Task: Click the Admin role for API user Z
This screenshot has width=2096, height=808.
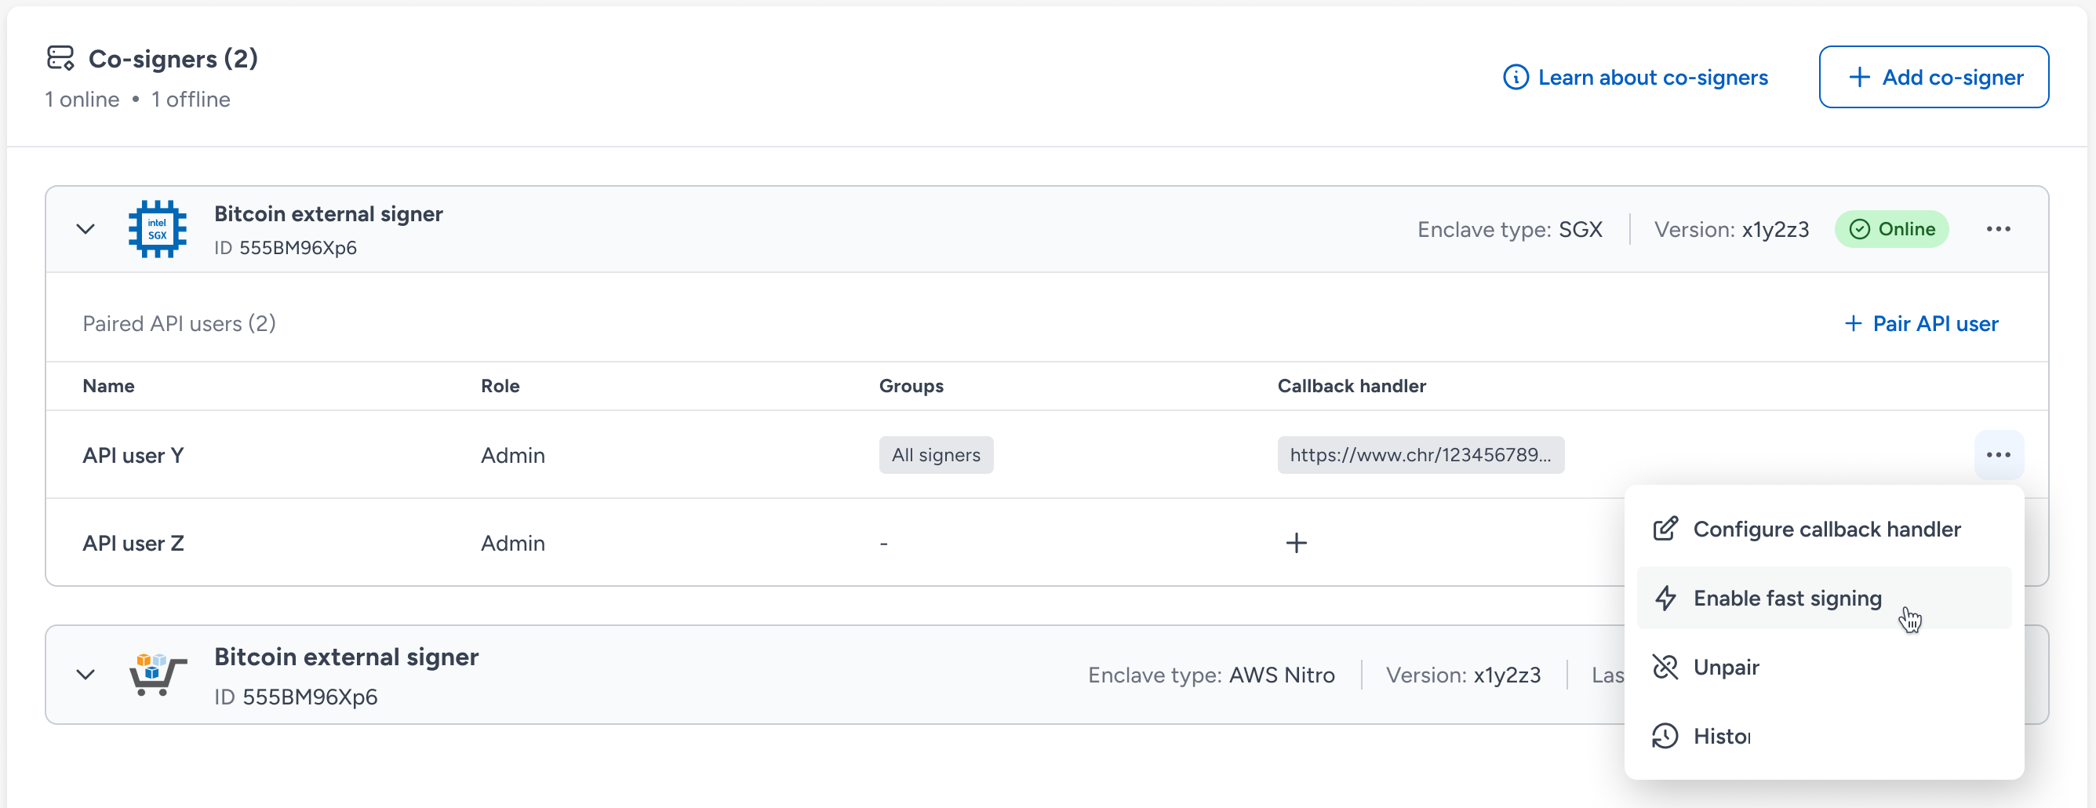Action: 512,544
